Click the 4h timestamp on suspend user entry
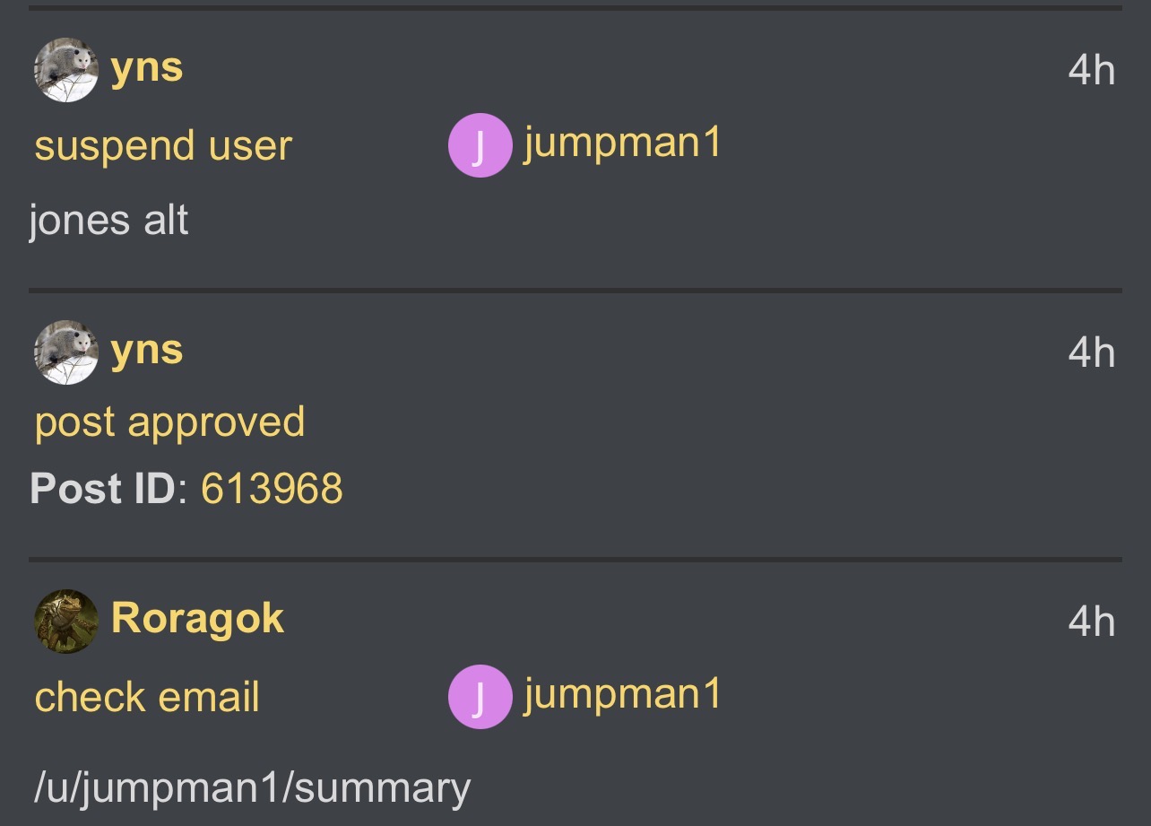This screenshot has height=826, width=1151. click(1091, 70)
